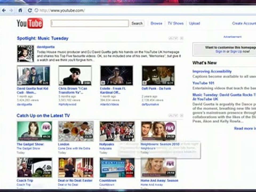Viewport: 256px width, 192px height.
Task: Go to the browser home page icon
Action: (20, 11)
